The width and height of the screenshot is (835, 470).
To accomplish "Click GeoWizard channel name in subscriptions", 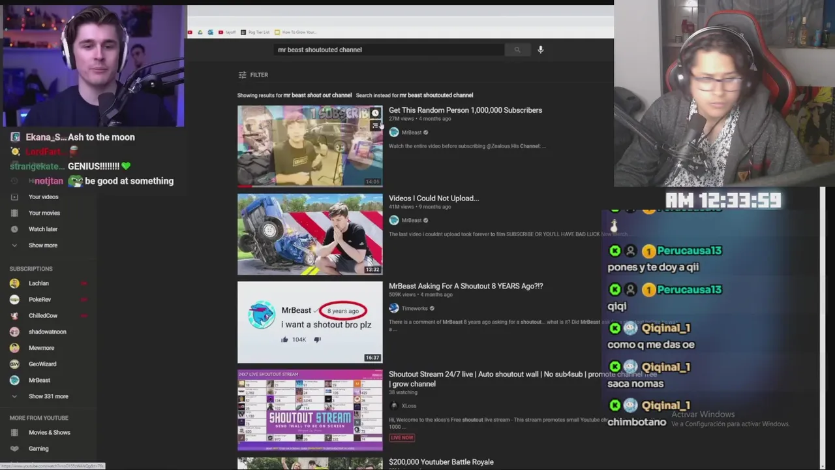I will coord(42,364).
